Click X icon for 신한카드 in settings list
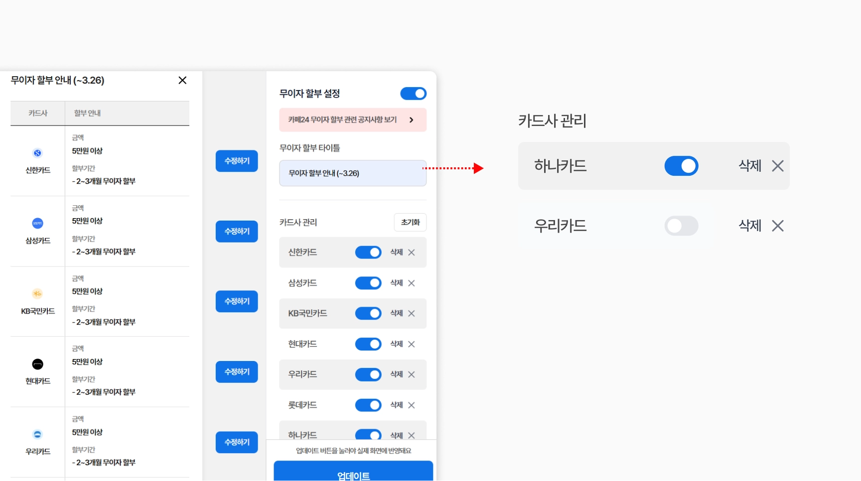 click(412, 252)
